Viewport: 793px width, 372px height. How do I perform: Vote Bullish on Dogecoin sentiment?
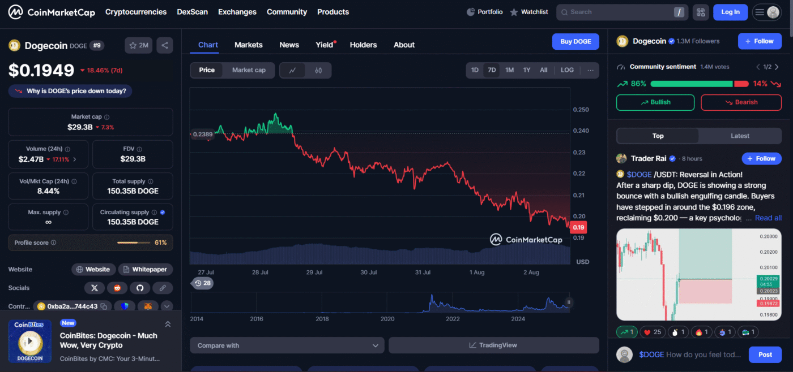click(x=655, y=102)
